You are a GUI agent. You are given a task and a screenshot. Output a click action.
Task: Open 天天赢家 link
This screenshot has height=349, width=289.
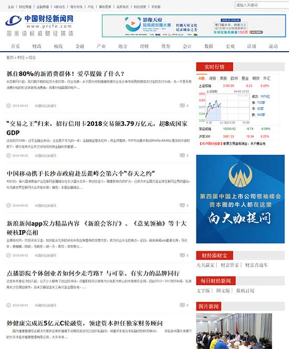click(205, 265)
